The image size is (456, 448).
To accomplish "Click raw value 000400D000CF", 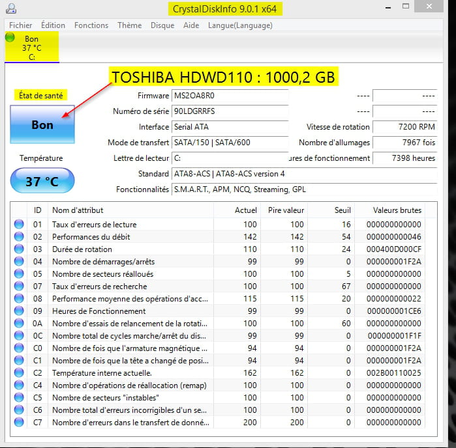I will [x=394, y=249].
